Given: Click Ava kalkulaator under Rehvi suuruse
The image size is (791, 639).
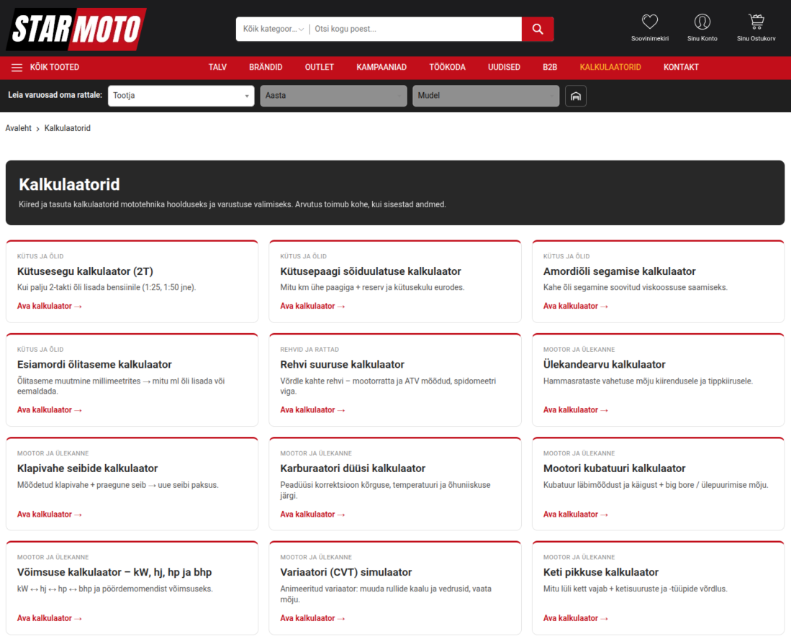Looking at the screenshot, I should [313, 410].
